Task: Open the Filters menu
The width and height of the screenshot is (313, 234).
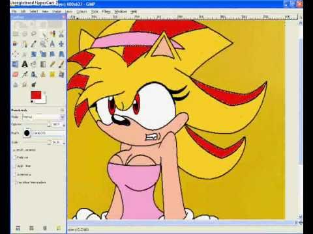Action: click(106, 11)
